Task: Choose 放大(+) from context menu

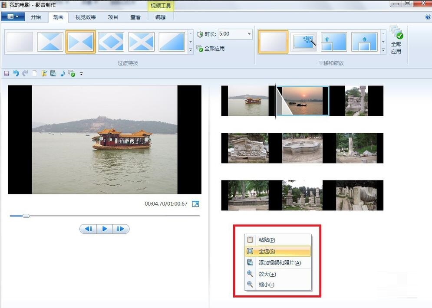Action: 278,274
